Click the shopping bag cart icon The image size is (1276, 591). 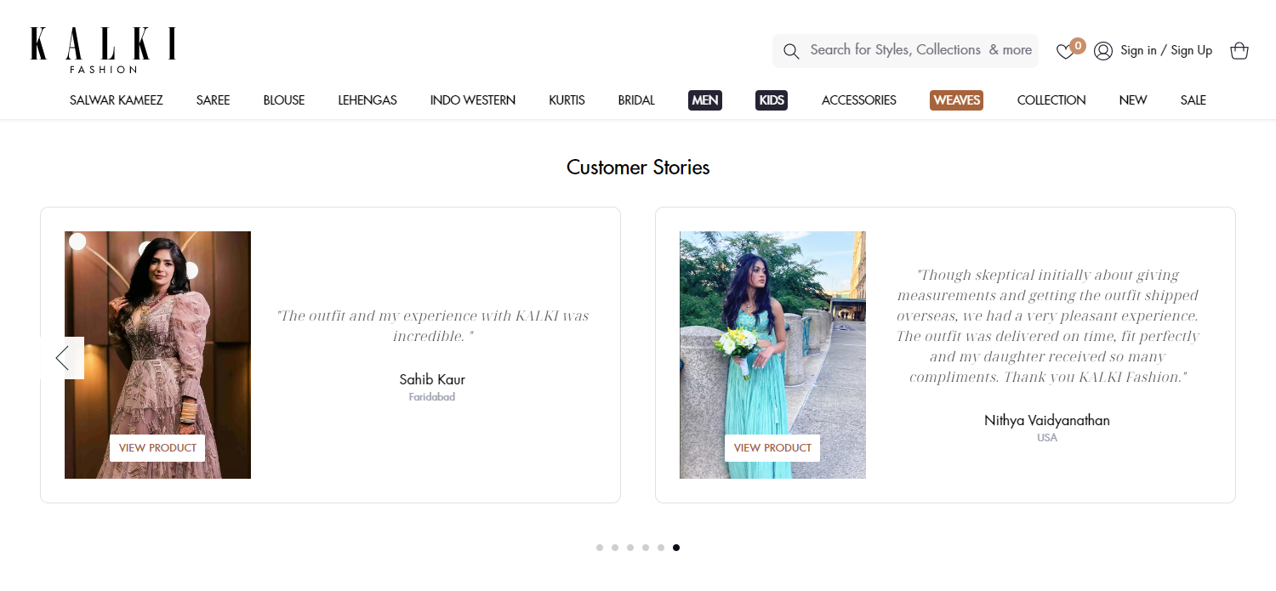click(x=1239, y=51)
